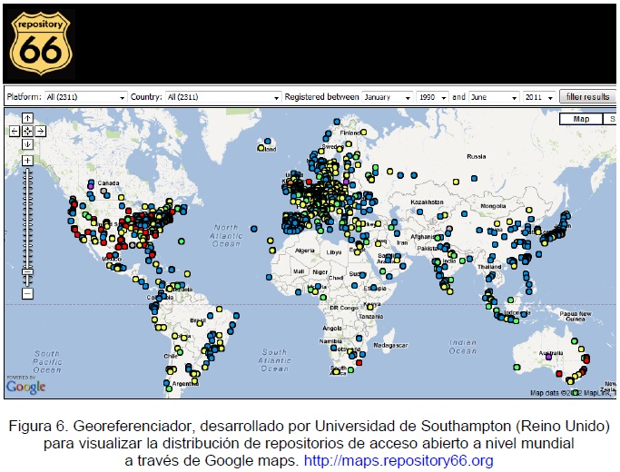Click the Google logo on the map

(x=25, y=387)
